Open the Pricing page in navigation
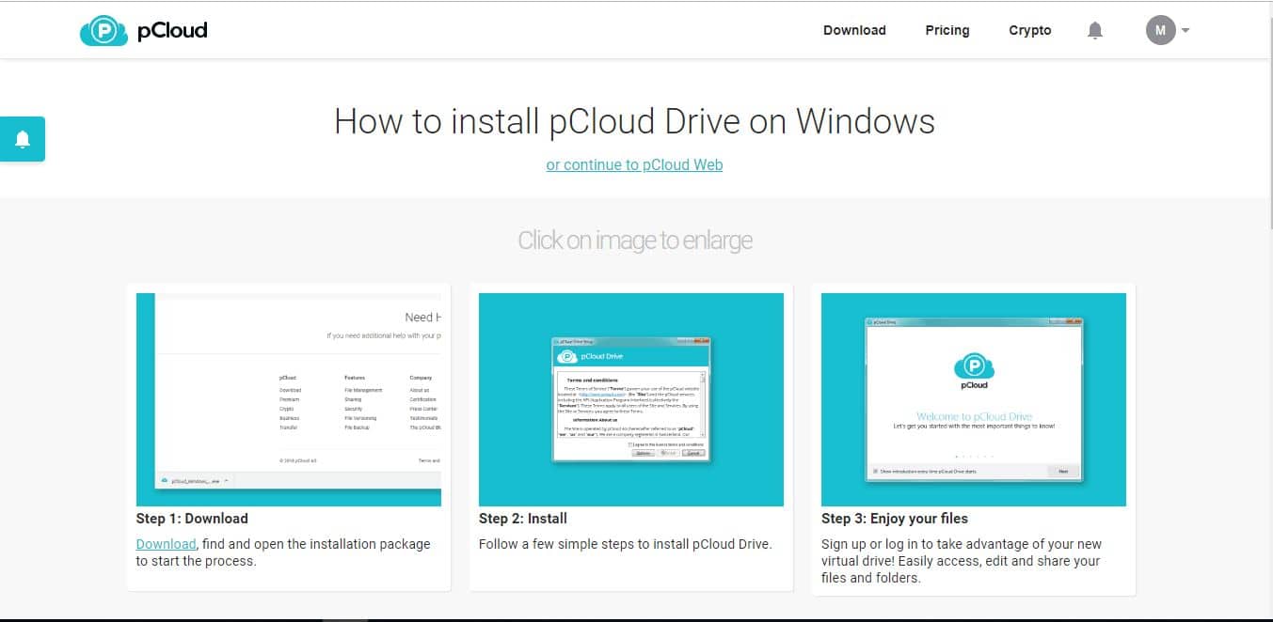Image resolution: width=1273 pixels, height=622 pixels. [947, 30]
